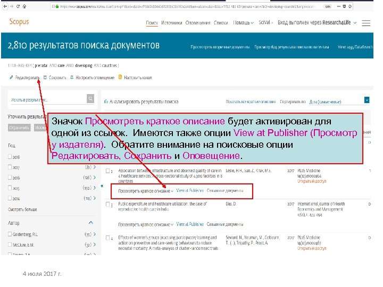Screen dimensions: 383x287
Task: Check the 2014 year filter
Action: tap(10, 198)
